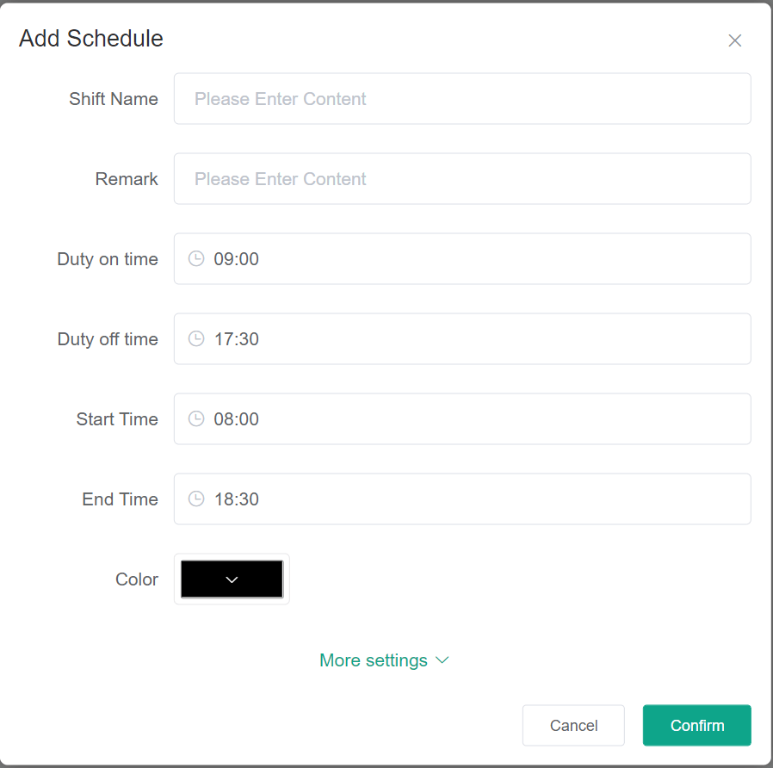Expand More settings section
773x768 pixels.
coord(374,660)
